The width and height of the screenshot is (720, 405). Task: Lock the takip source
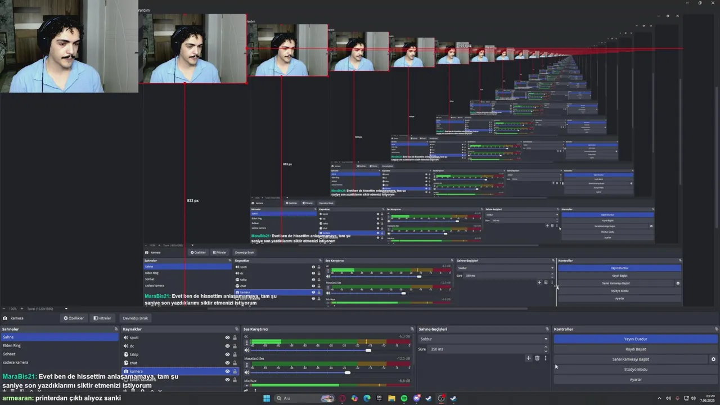pyautogui.click(x=235, y=354)
